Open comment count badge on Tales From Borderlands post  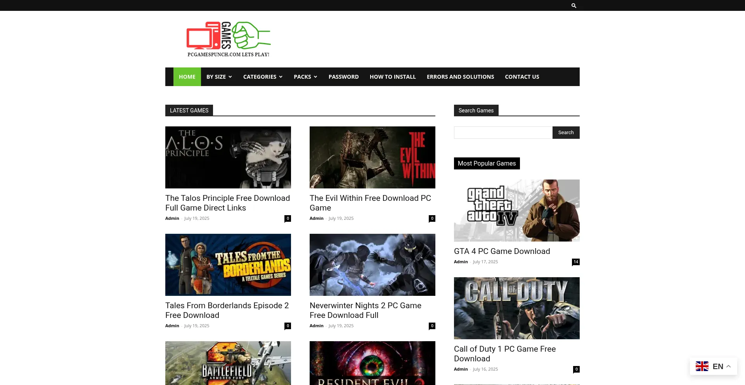coord(288,326)
